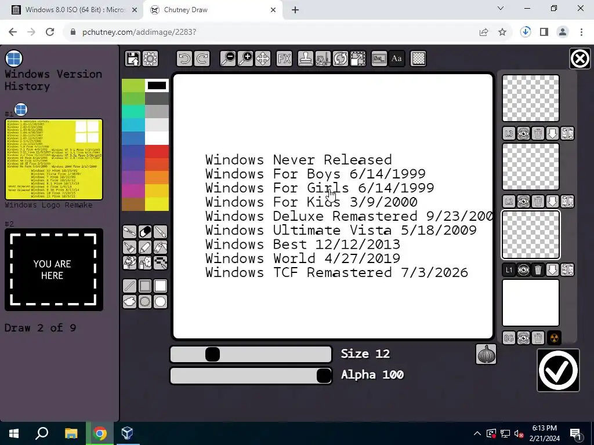Viewport: 594px width, 445px height.
Task: Click the checkerboard transparency icon in toolbar
Action: (x=418, y=59)
